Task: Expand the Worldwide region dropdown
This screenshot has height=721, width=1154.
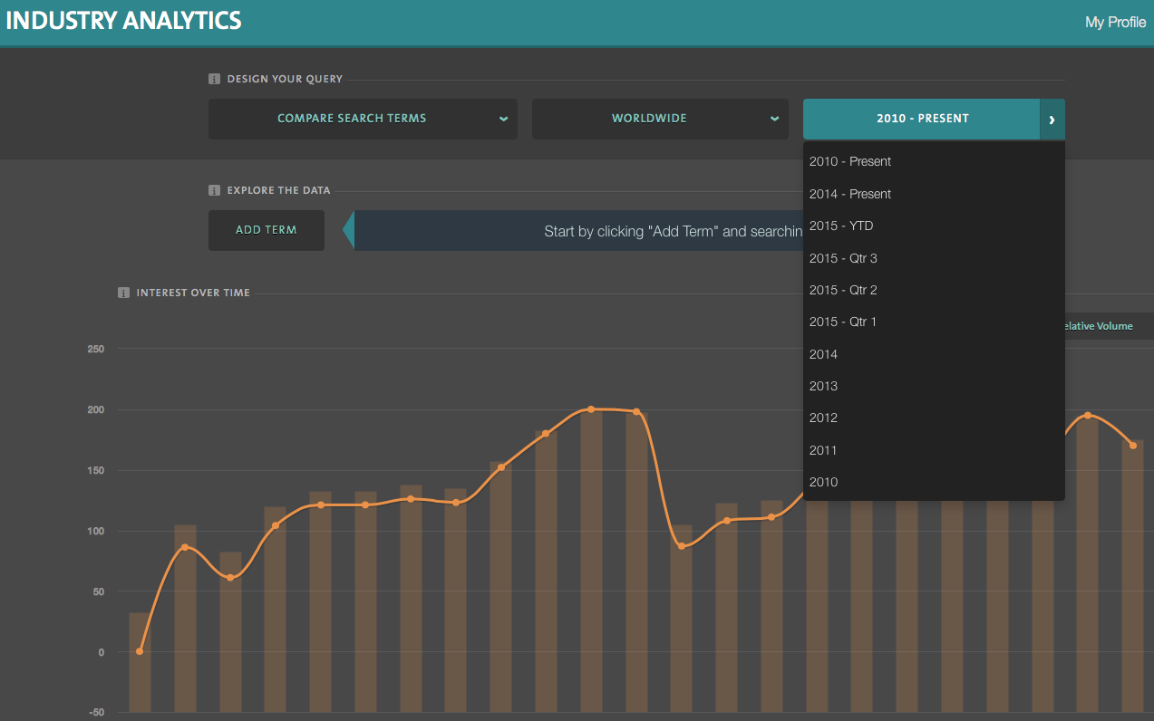Action: 660,119
